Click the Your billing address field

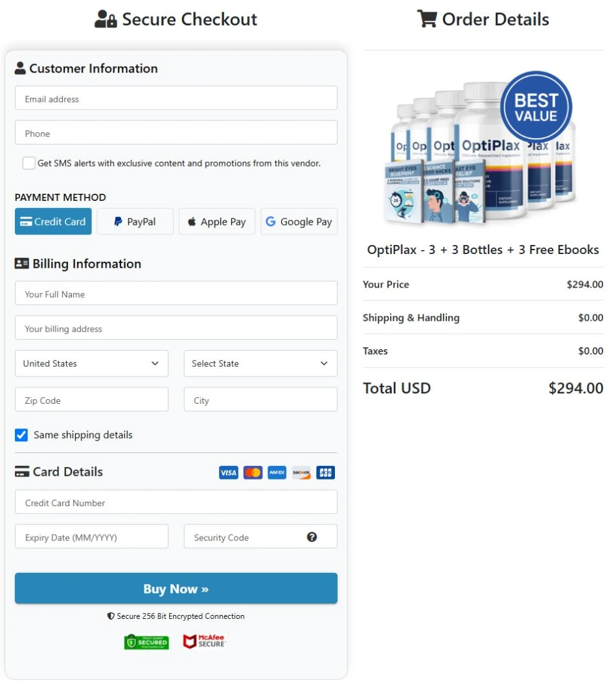176,328
